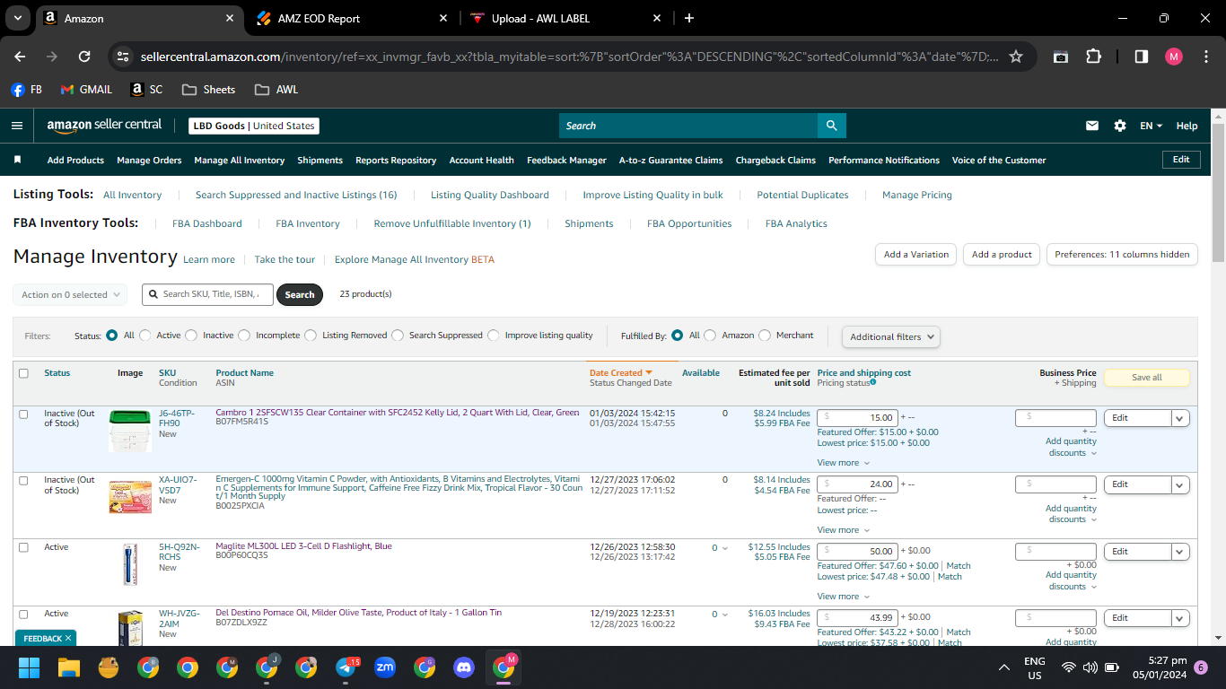The image size is (1226, 689).
Task: Choose Fulfilled By Amazon radio
Action: coord(710,336)
